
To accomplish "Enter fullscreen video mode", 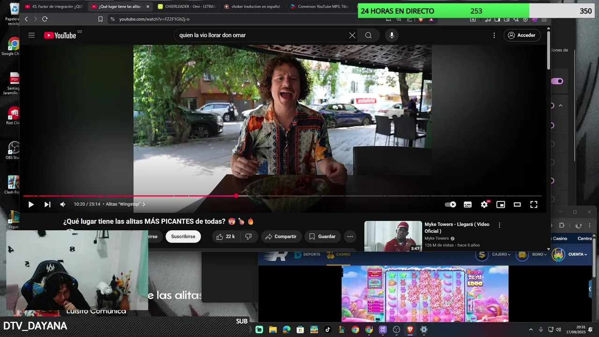I will pos(533,205).
